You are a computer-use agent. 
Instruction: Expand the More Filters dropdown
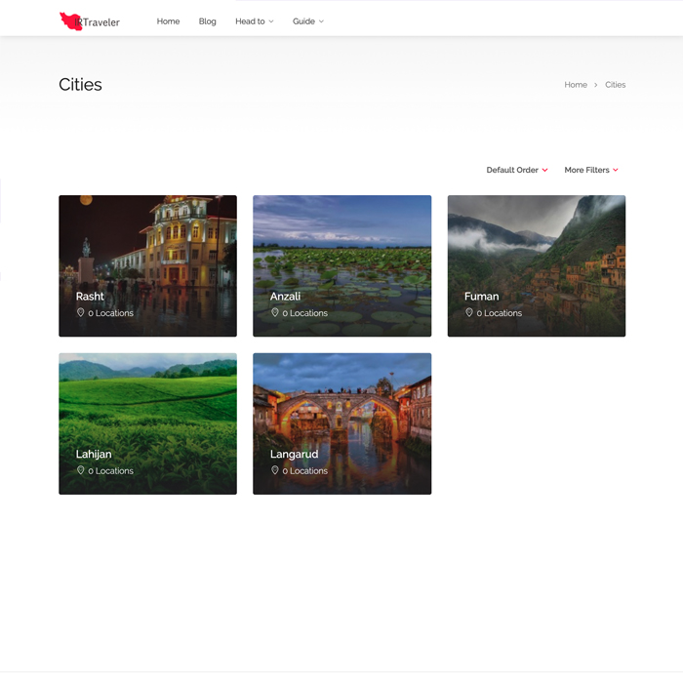coord(591,170)
